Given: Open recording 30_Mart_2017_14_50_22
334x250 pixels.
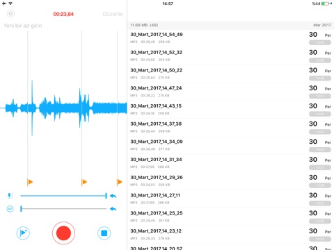Looking at the screenshot, I should [x=230, y=74].
